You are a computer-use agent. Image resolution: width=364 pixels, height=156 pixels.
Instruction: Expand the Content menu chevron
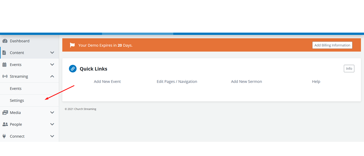52,53
